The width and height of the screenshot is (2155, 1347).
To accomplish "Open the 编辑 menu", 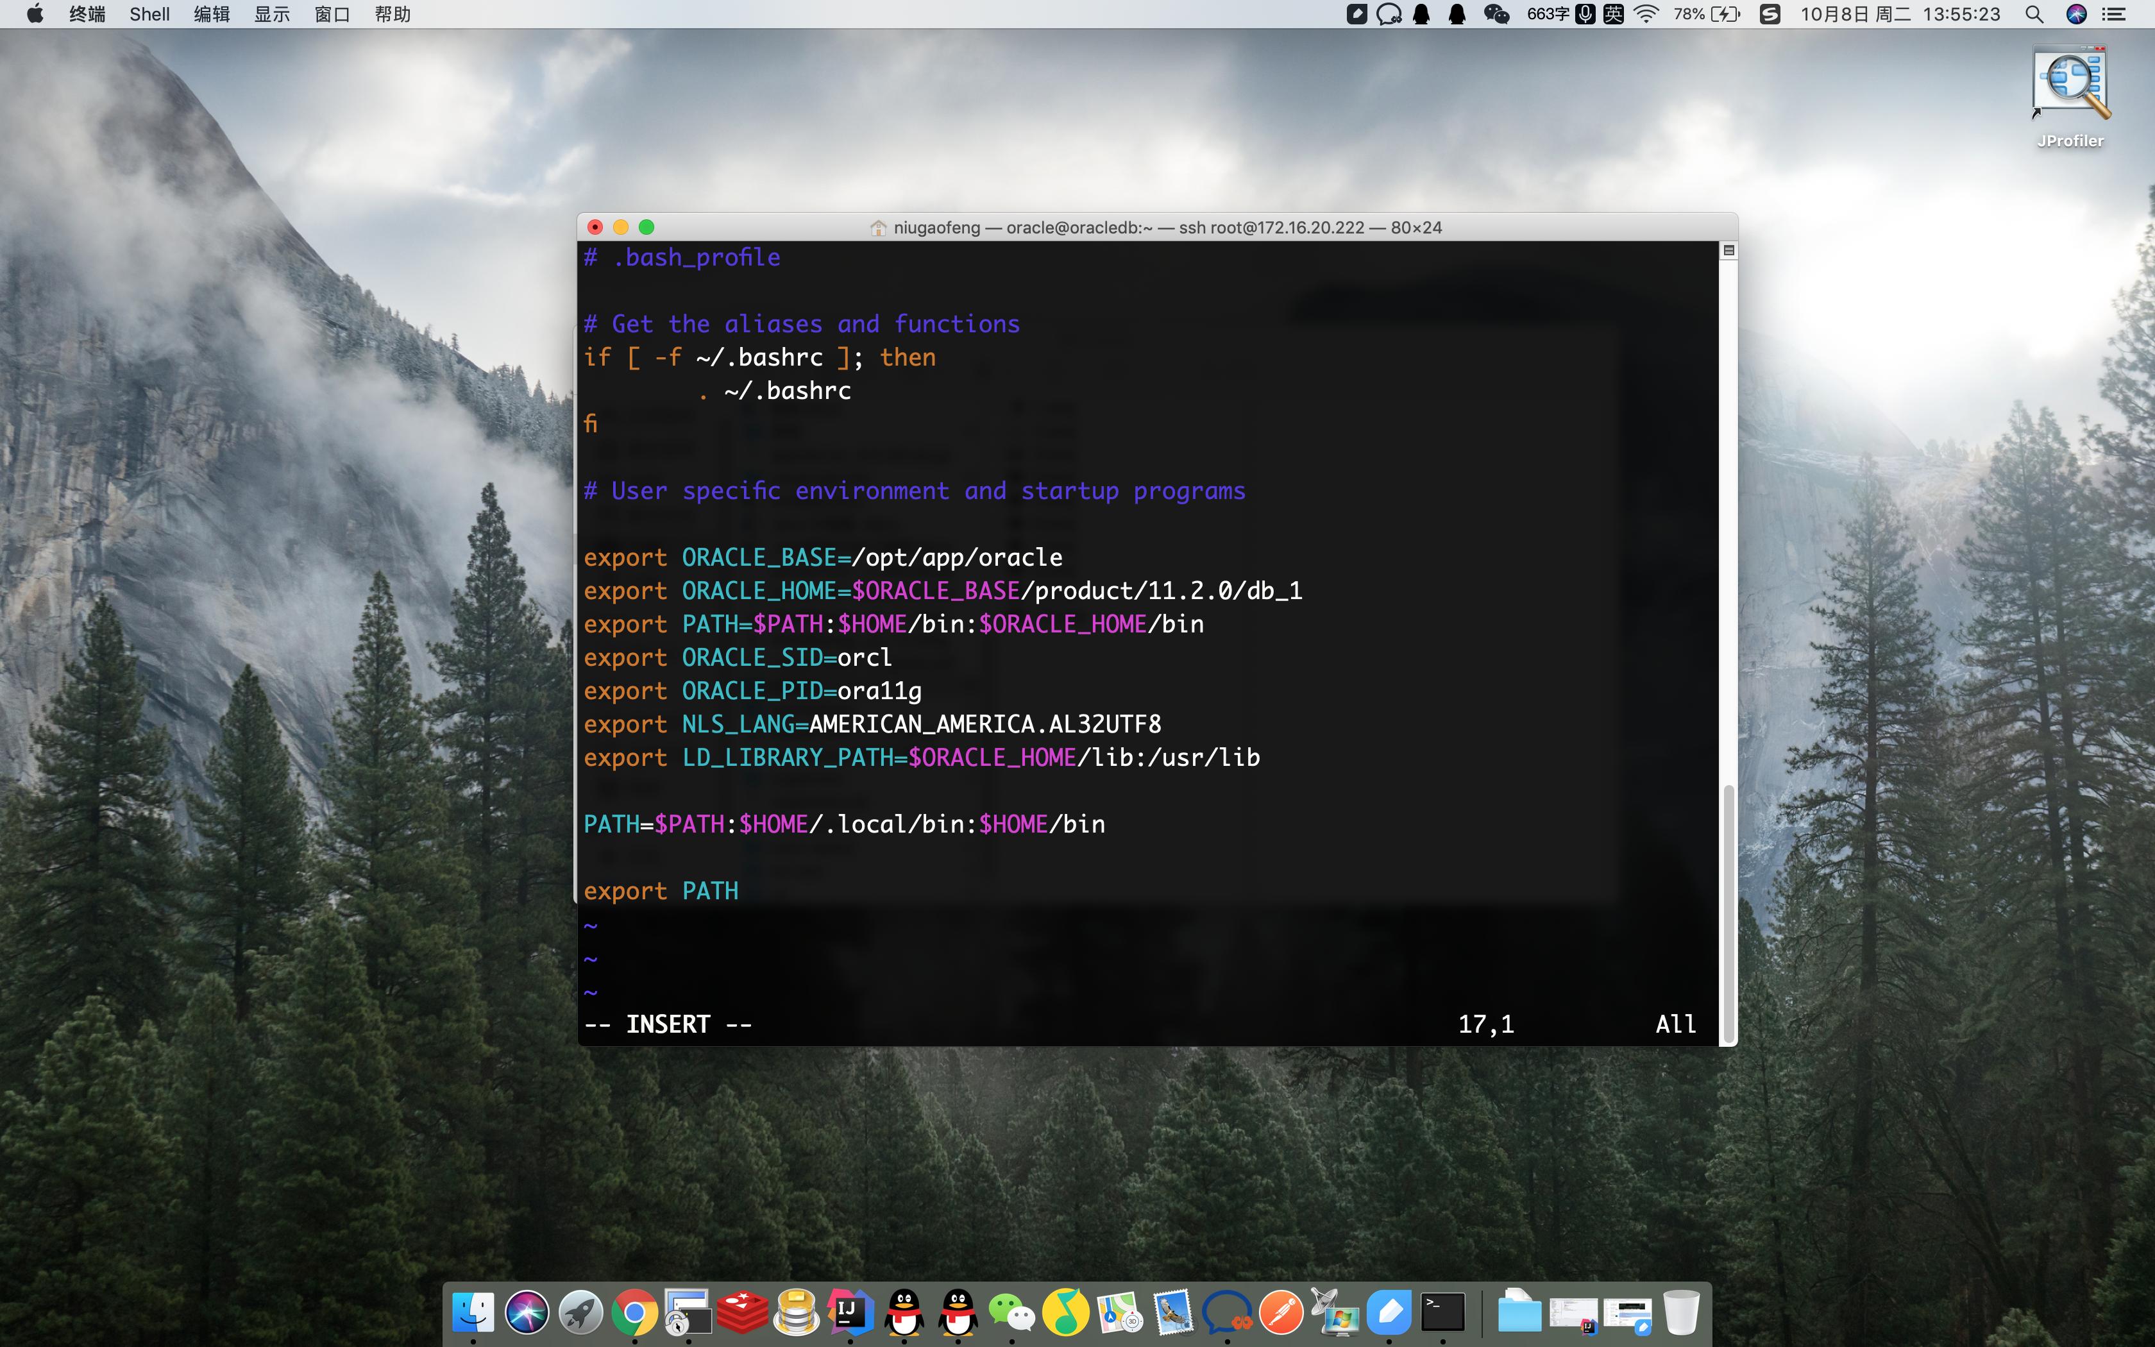I will pyautogui.click(x=212, y=14).
